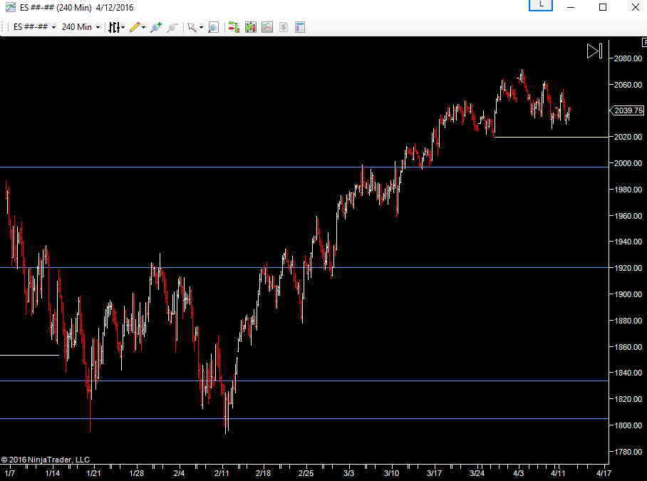Select the cursor pointer tool
This screenshot has height=481, width=647.
pyautogui.click(x=193, y=27)
